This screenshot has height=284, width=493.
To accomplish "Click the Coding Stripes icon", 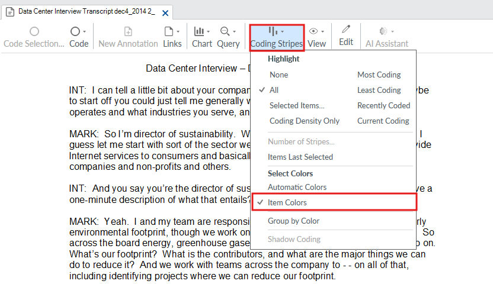I will click(273, 31).
